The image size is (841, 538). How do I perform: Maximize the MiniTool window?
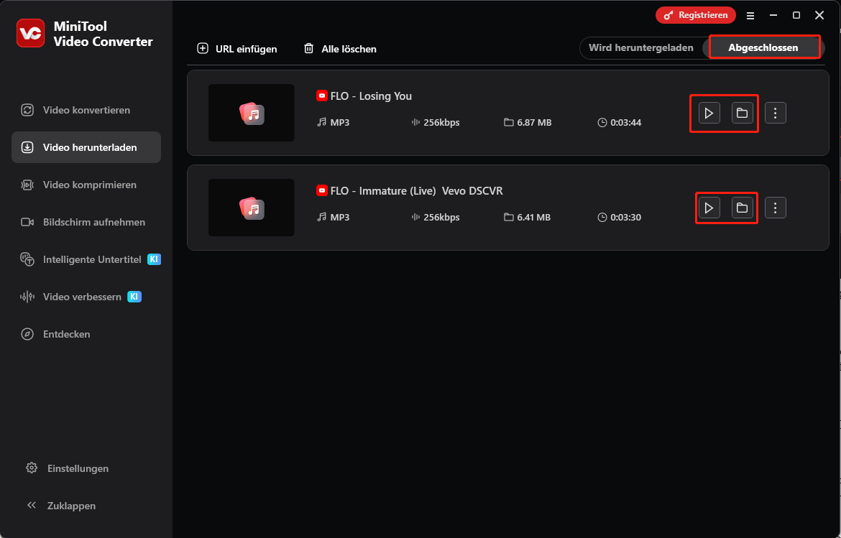796,16
